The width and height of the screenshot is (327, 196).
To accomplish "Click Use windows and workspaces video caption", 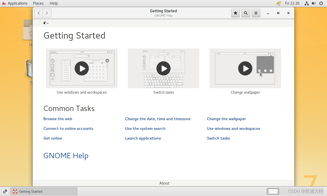I will pyautogui.click(x=82, y=92).
